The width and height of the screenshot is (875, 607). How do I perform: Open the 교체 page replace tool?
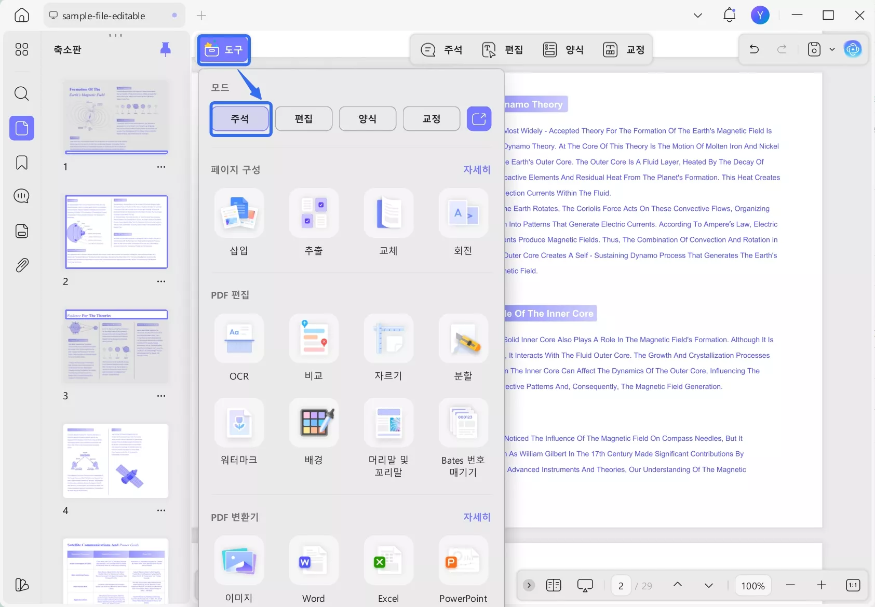[x=388, y=222]
